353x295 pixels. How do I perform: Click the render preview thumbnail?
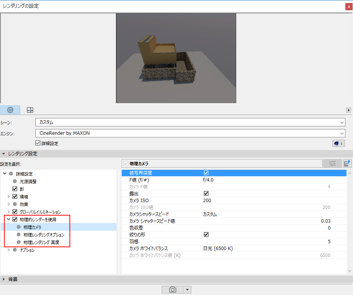(x=176, y=58)
